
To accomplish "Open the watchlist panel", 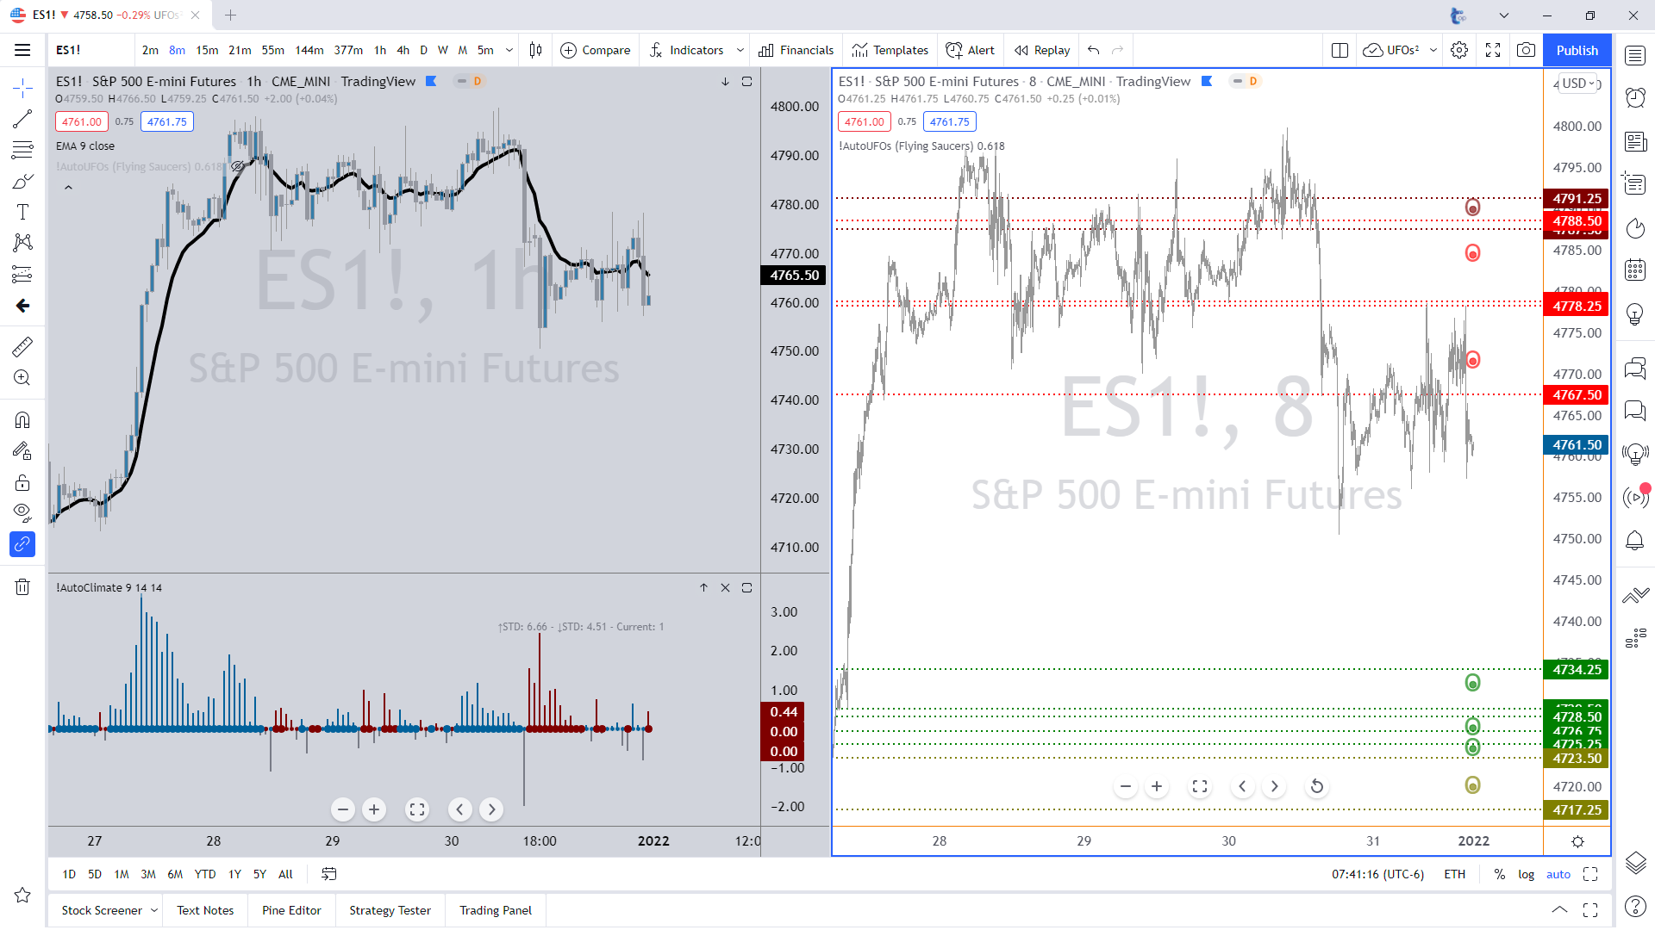I will (x=1635, y=56).
